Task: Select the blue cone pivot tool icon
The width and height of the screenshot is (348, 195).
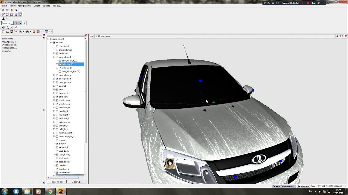Action: 3,19
